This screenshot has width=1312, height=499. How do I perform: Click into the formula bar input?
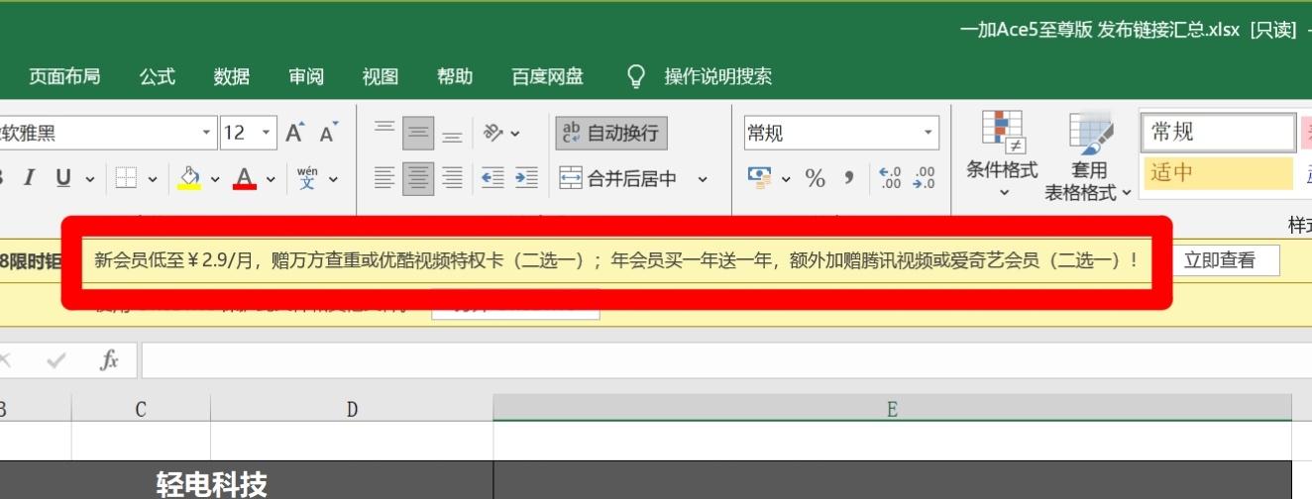tap(726, 361)
